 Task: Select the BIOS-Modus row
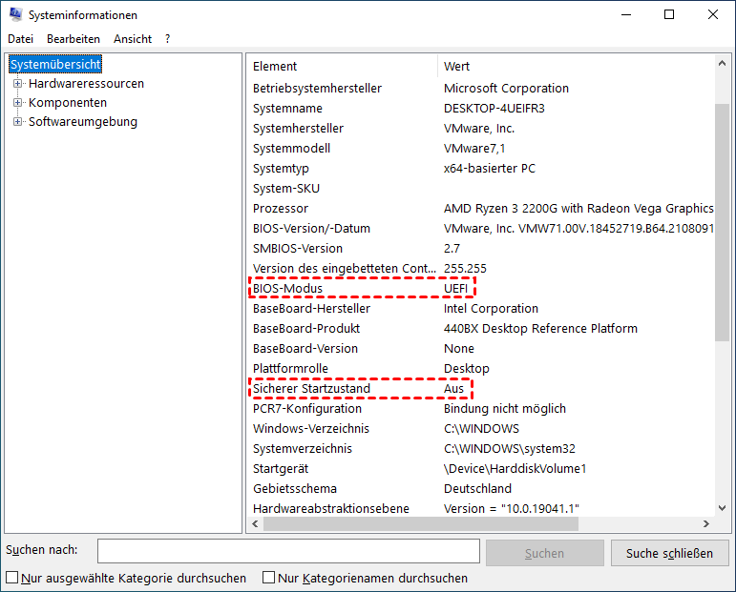[481, 288]
